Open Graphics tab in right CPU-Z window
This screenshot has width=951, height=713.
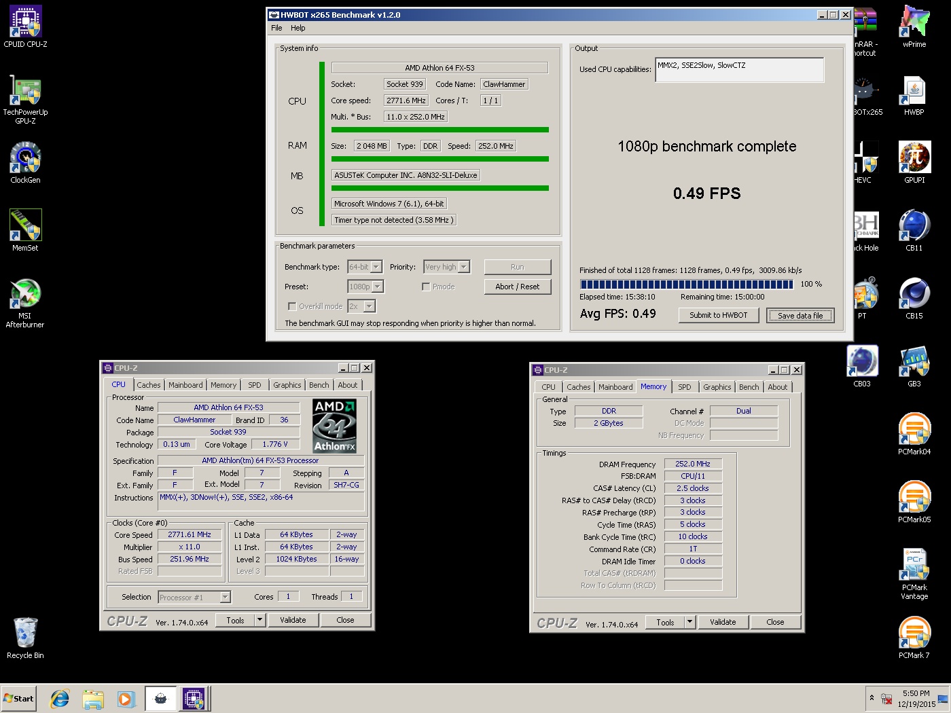pyautogui.click(x=717, y=387)
